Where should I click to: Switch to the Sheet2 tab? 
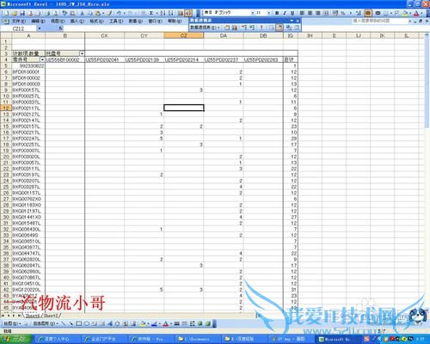click(x=51, y=316)
